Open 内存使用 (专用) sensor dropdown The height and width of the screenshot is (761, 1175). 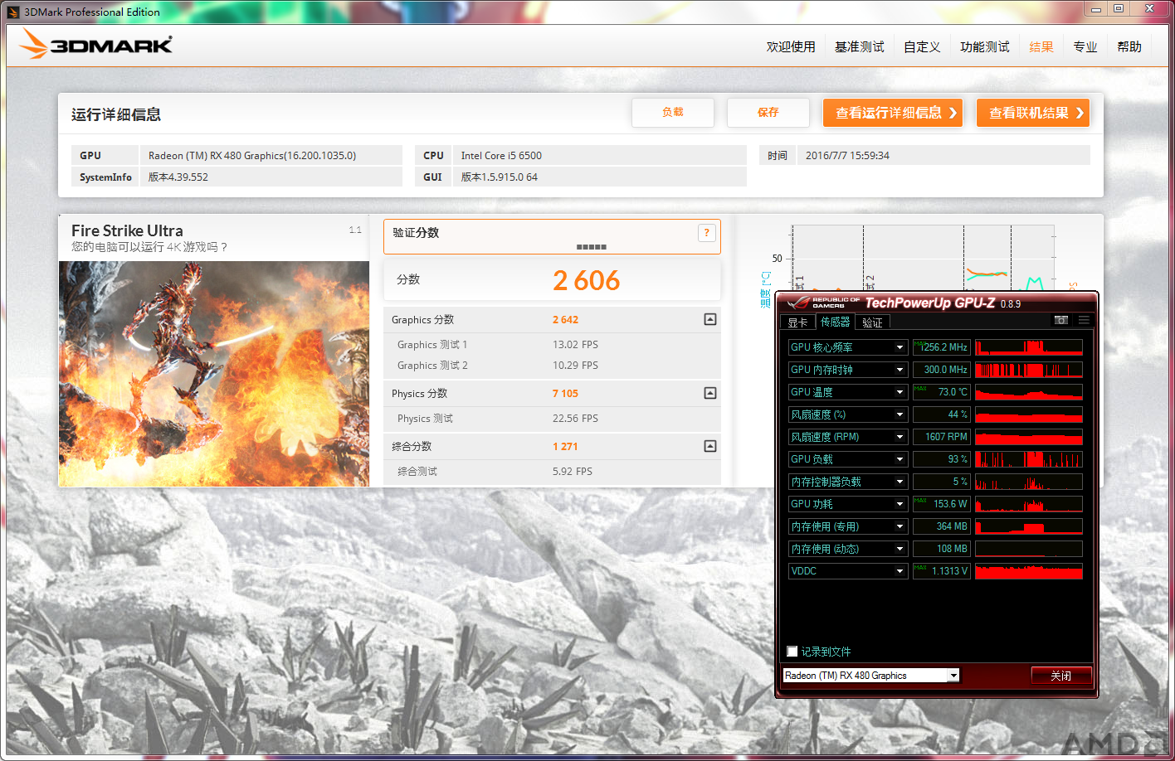[x=900, y=526]
